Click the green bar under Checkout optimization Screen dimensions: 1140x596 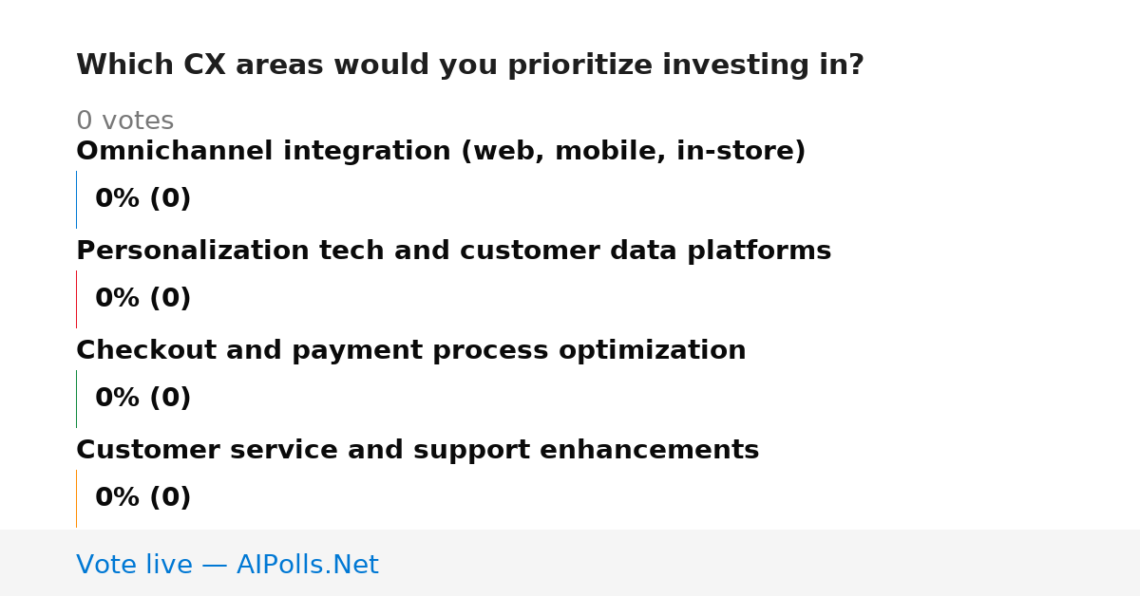76,399
